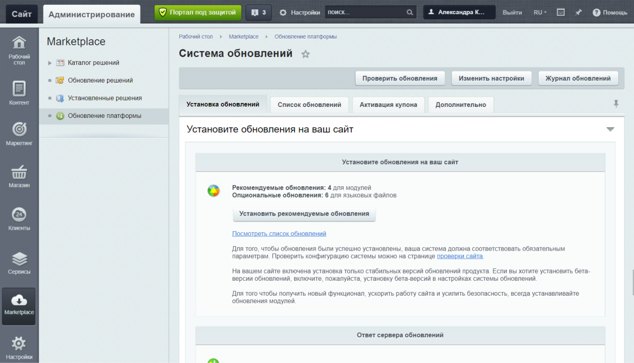Open the user Александра К... profile menu
Image resolution: width=634 pixels, height=363 pixels.
[459, 12]
